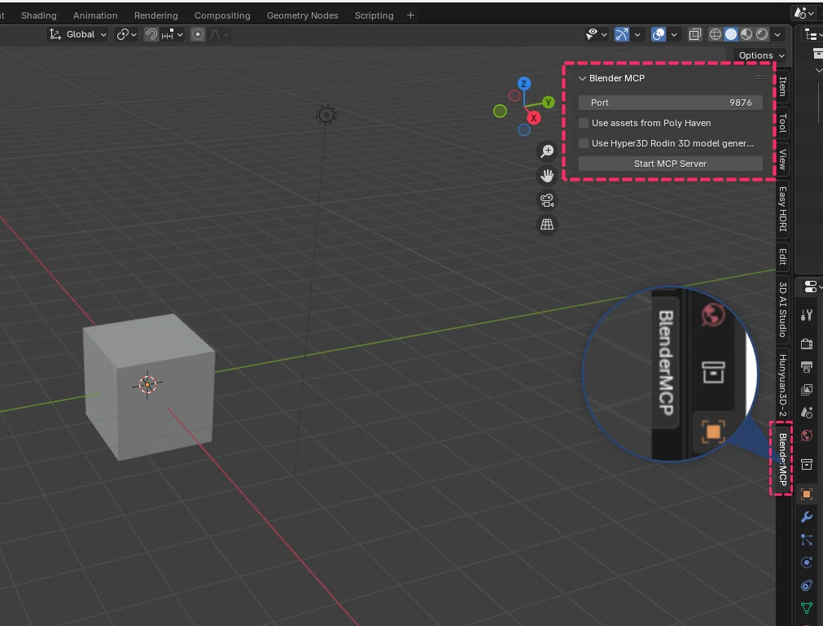Click Start MCP Server button
This screenshot has width=823, height=626.
click(x=670, y=164)
